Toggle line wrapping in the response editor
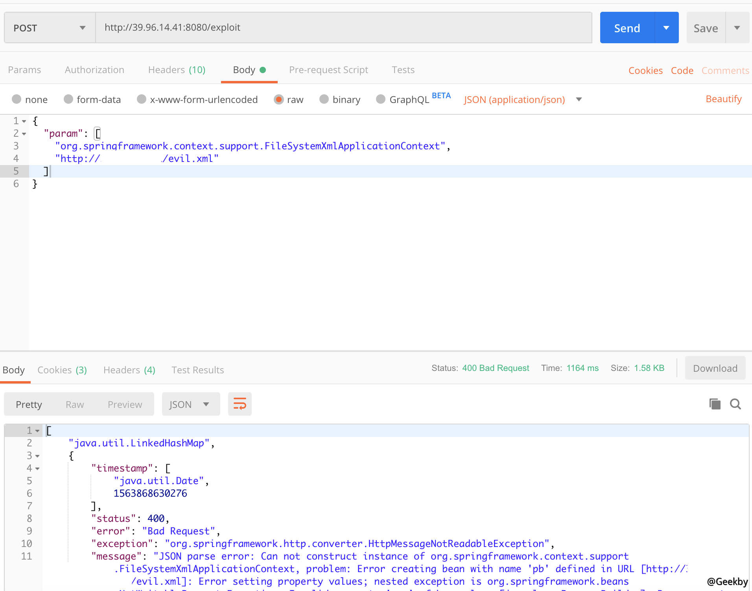 (x=240, y=404)
